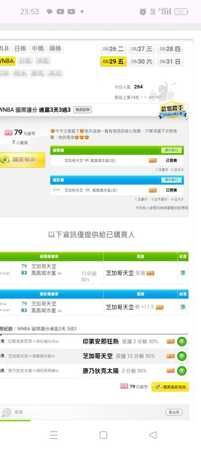Tap the Android home square icon
The image size is (201, 449).
tap(103, 435)
